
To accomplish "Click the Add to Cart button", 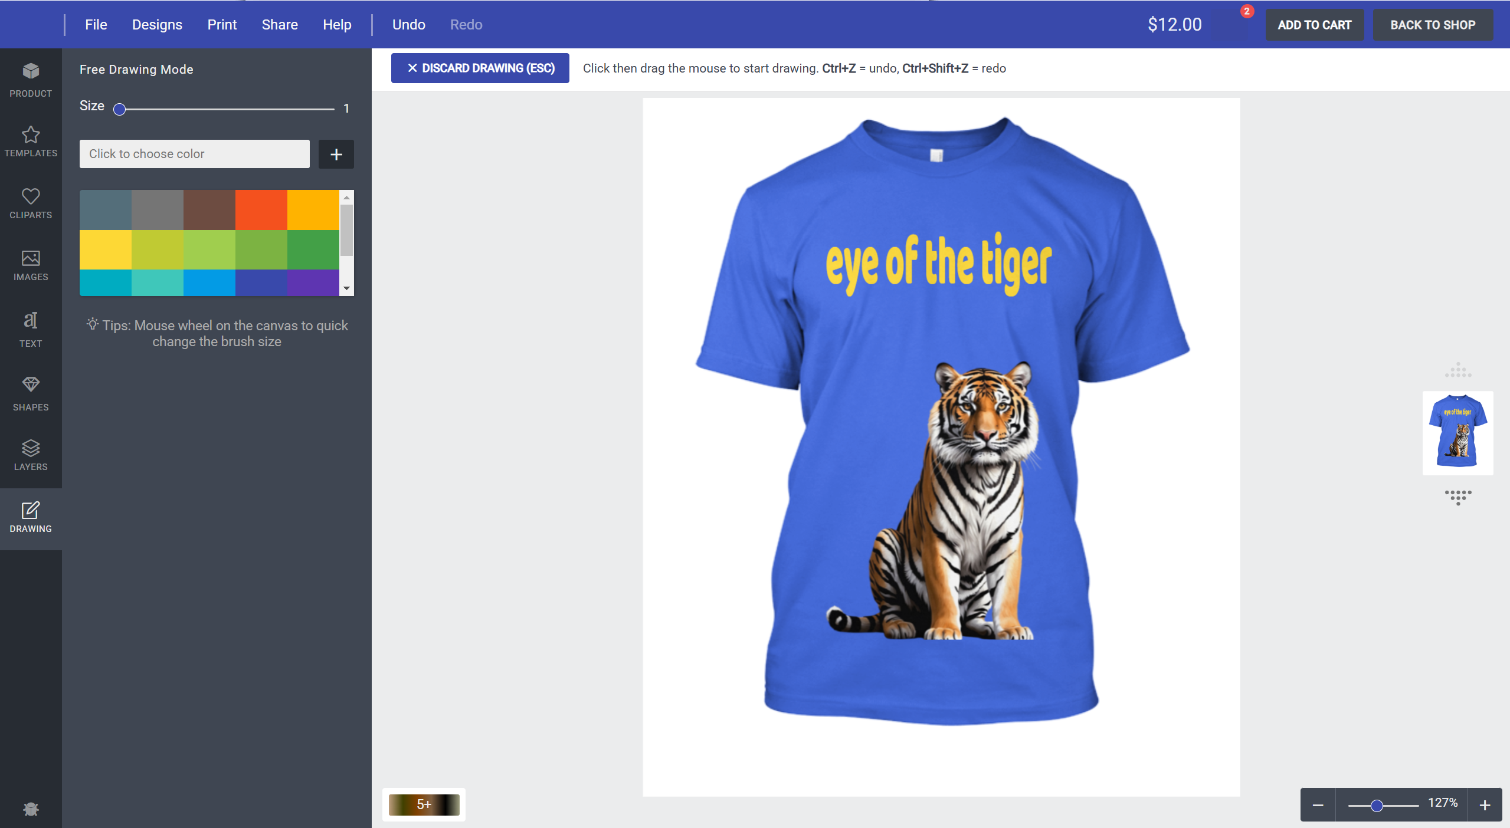I will click(x=1314, y=25).
